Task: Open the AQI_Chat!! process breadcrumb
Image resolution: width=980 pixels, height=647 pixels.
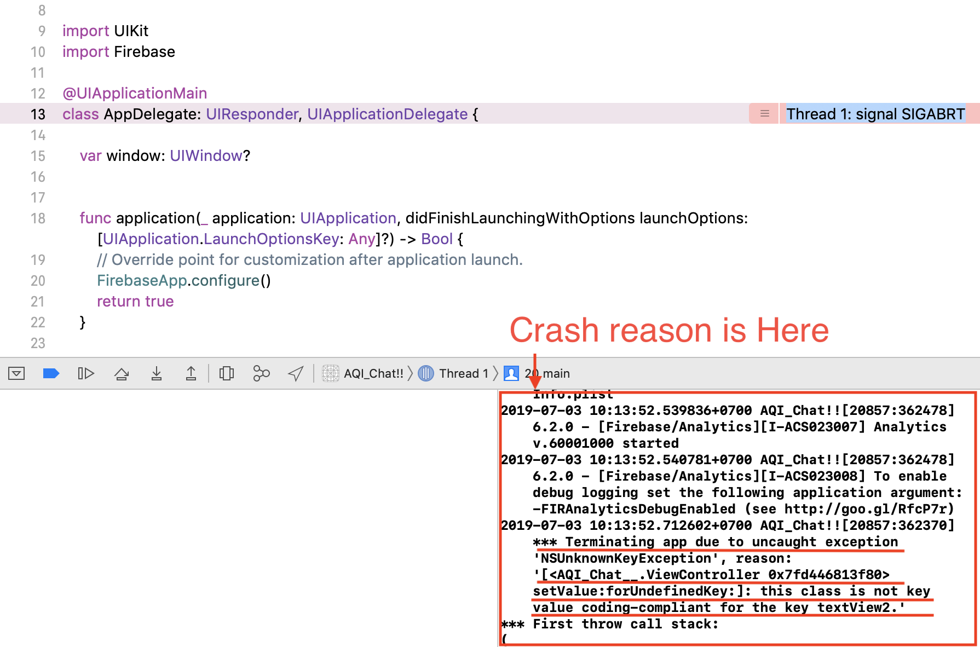Action: click(x=362, y=373)
